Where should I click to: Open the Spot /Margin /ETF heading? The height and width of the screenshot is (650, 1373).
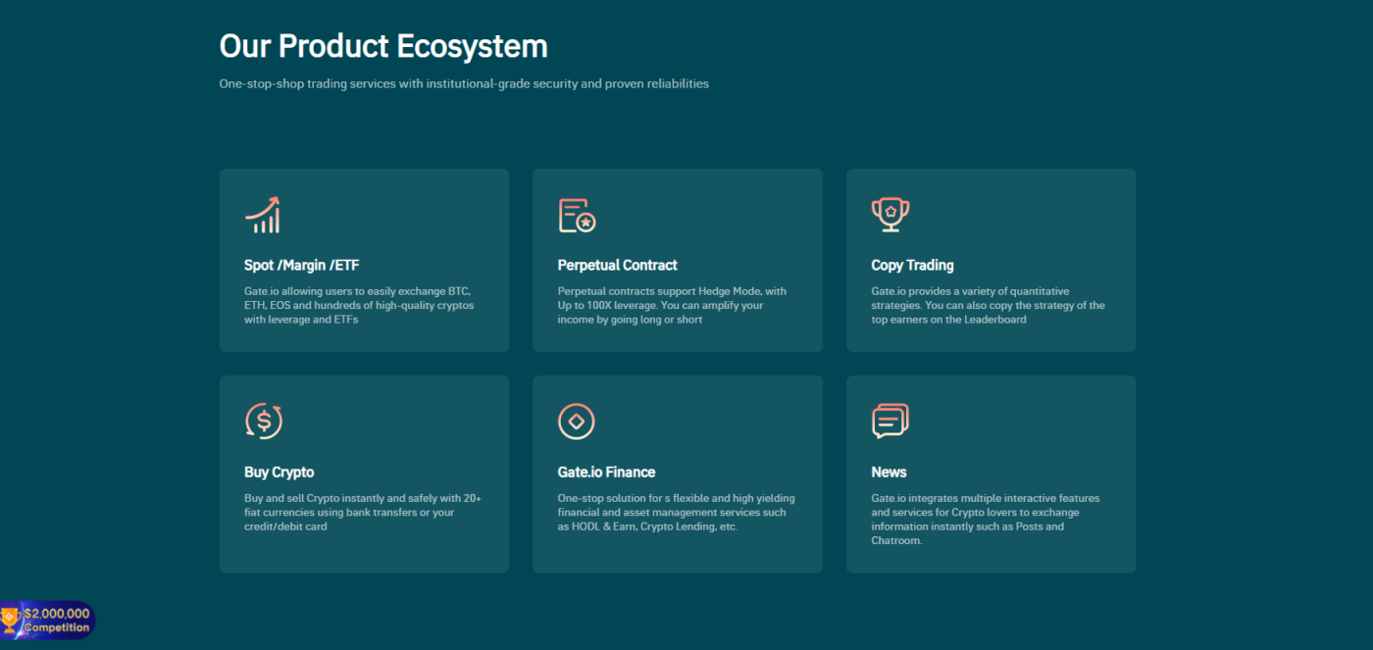tap(302, 265)
